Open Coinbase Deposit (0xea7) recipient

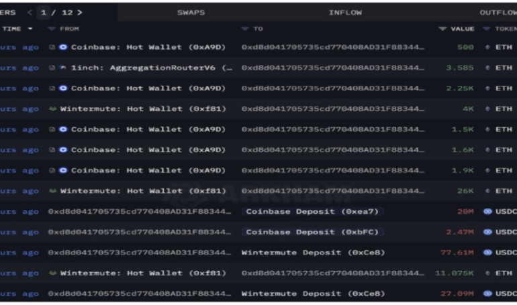(312, 211)
